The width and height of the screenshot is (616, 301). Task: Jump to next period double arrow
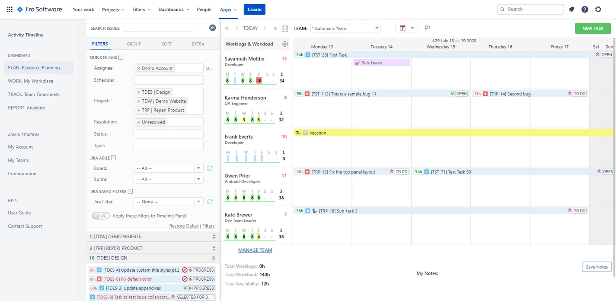(x=275, y=29)
